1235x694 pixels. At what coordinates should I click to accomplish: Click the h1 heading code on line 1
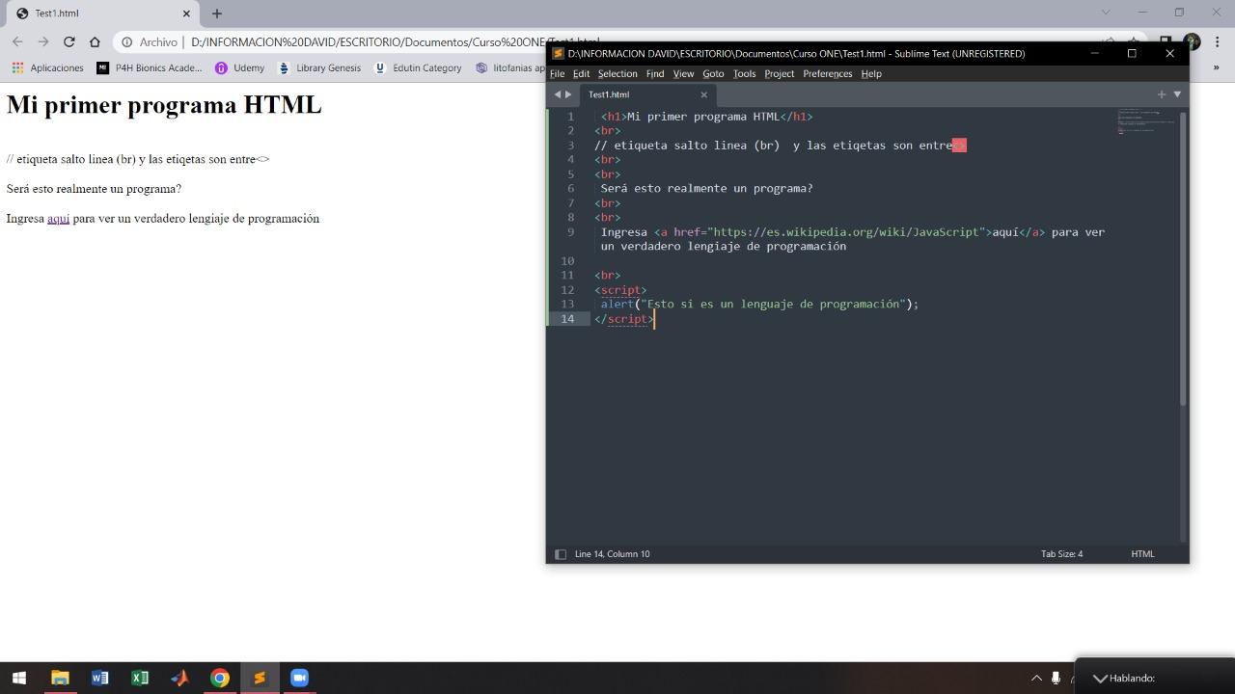click(706, 117)
